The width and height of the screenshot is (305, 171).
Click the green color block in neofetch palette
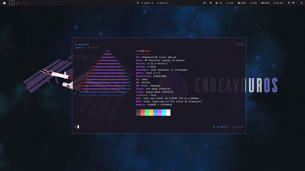147,112
